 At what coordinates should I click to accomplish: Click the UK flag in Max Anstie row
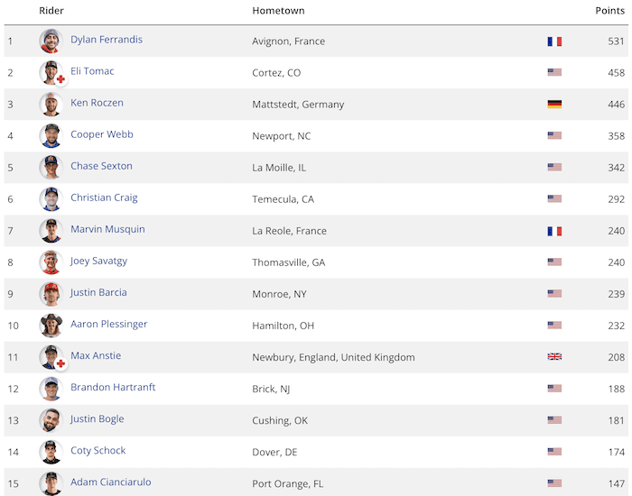[554, 357]
